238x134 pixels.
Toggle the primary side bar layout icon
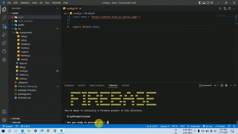(200, 3)
